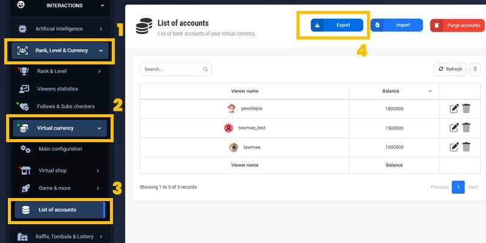Screen dimensions: 486x243
Task: Collapse the Rank, Level & Currency section
Action: [60, 50]
